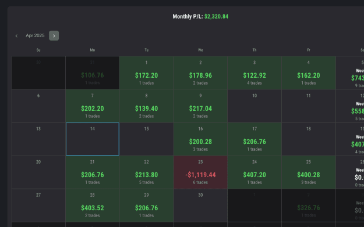Go to the next month arrow
This screenshot has width=364, height=227.
coord(54,35)
